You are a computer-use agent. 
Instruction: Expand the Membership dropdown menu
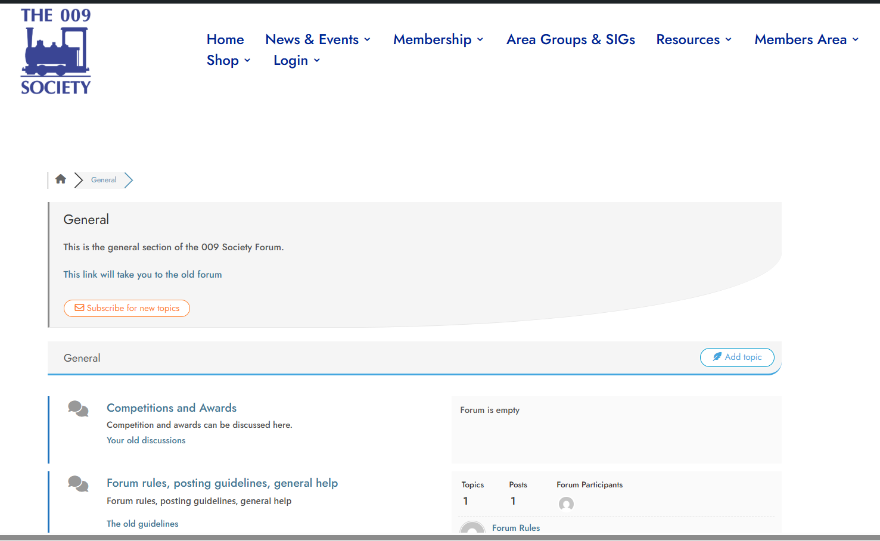tap(438, 39)
